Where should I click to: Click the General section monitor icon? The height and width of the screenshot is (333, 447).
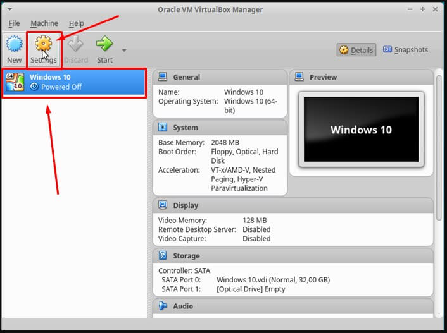point(163,77)
